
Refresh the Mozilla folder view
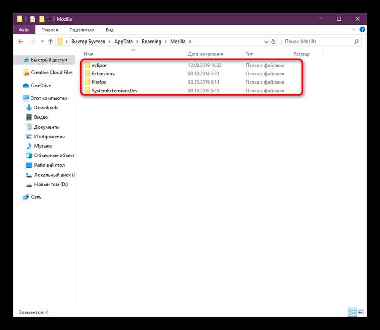point(273,42)
